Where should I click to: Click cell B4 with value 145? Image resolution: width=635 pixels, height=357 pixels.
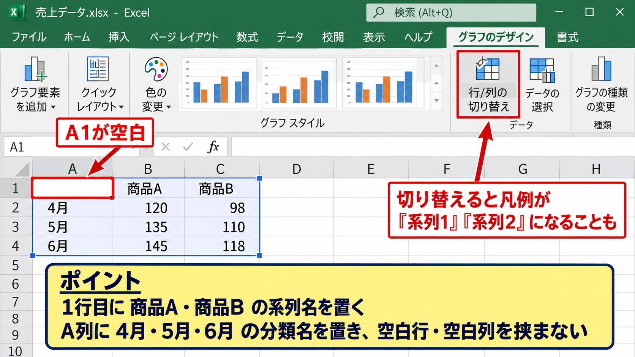click(148, 246)
